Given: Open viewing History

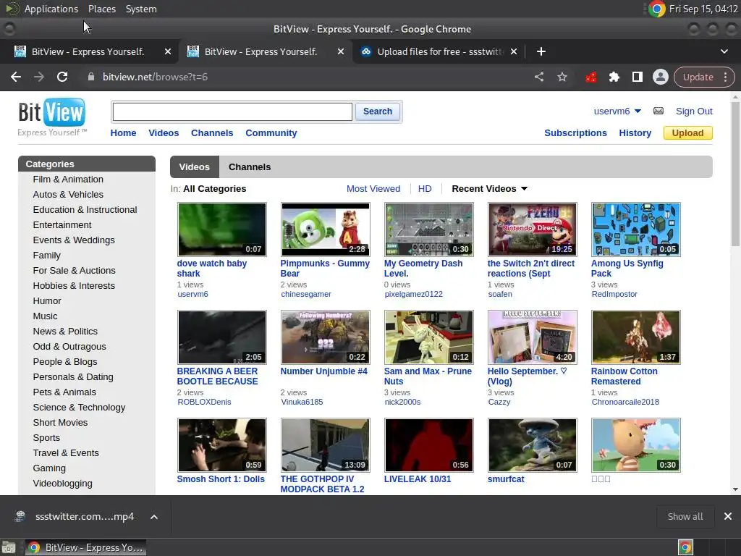Looking at the screenshot, I should (x=635, y=133).
